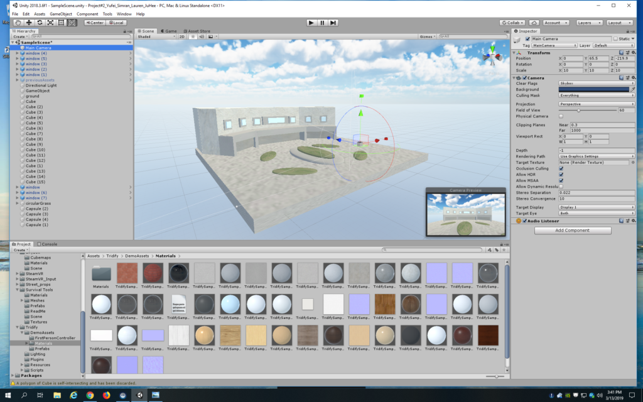This screenshot has height=402, width=643.
Task: Collapse the SampleScene root in Hierarchy
Action: [x=13, y=42]
